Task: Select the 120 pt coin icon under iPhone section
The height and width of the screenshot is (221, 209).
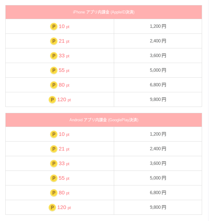Action: coord(52,100)
